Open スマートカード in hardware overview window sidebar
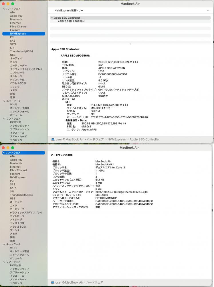This screenshot has height=287, width=214. 18,280
